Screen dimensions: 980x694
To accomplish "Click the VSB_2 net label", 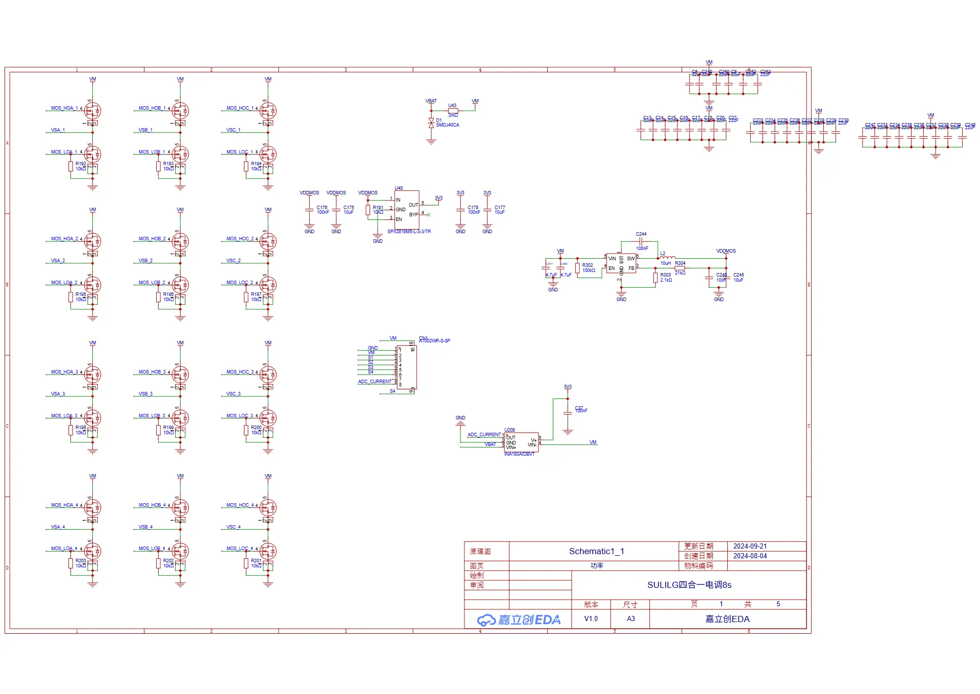I will tap(145, 261).
